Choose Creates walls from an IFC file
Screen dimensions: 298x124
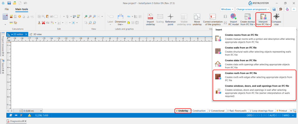(x=254, y=51)
